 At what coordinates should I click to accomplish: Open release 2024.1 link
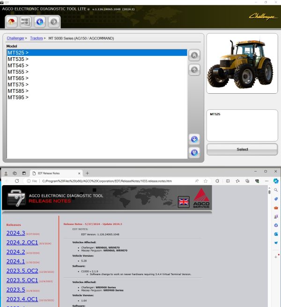(x=15, y=262)
